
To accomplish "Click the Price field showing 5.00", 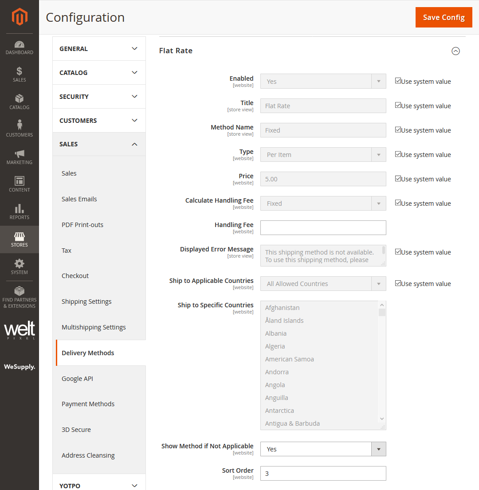I will [323, 179].
